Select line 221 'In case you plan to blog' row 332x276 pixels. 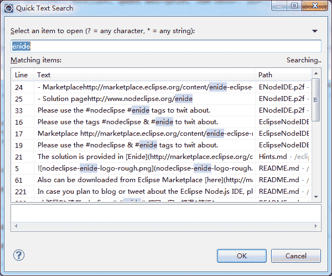(x=162, y=192)
